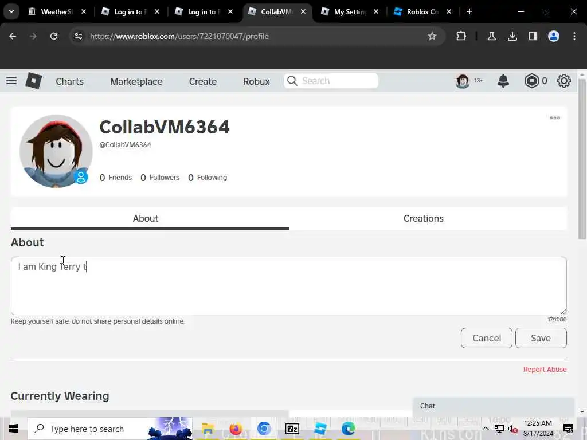This screenshot has width=587, height=440.
Task: View the 0 Friends list
Action: tap(116, 178)
